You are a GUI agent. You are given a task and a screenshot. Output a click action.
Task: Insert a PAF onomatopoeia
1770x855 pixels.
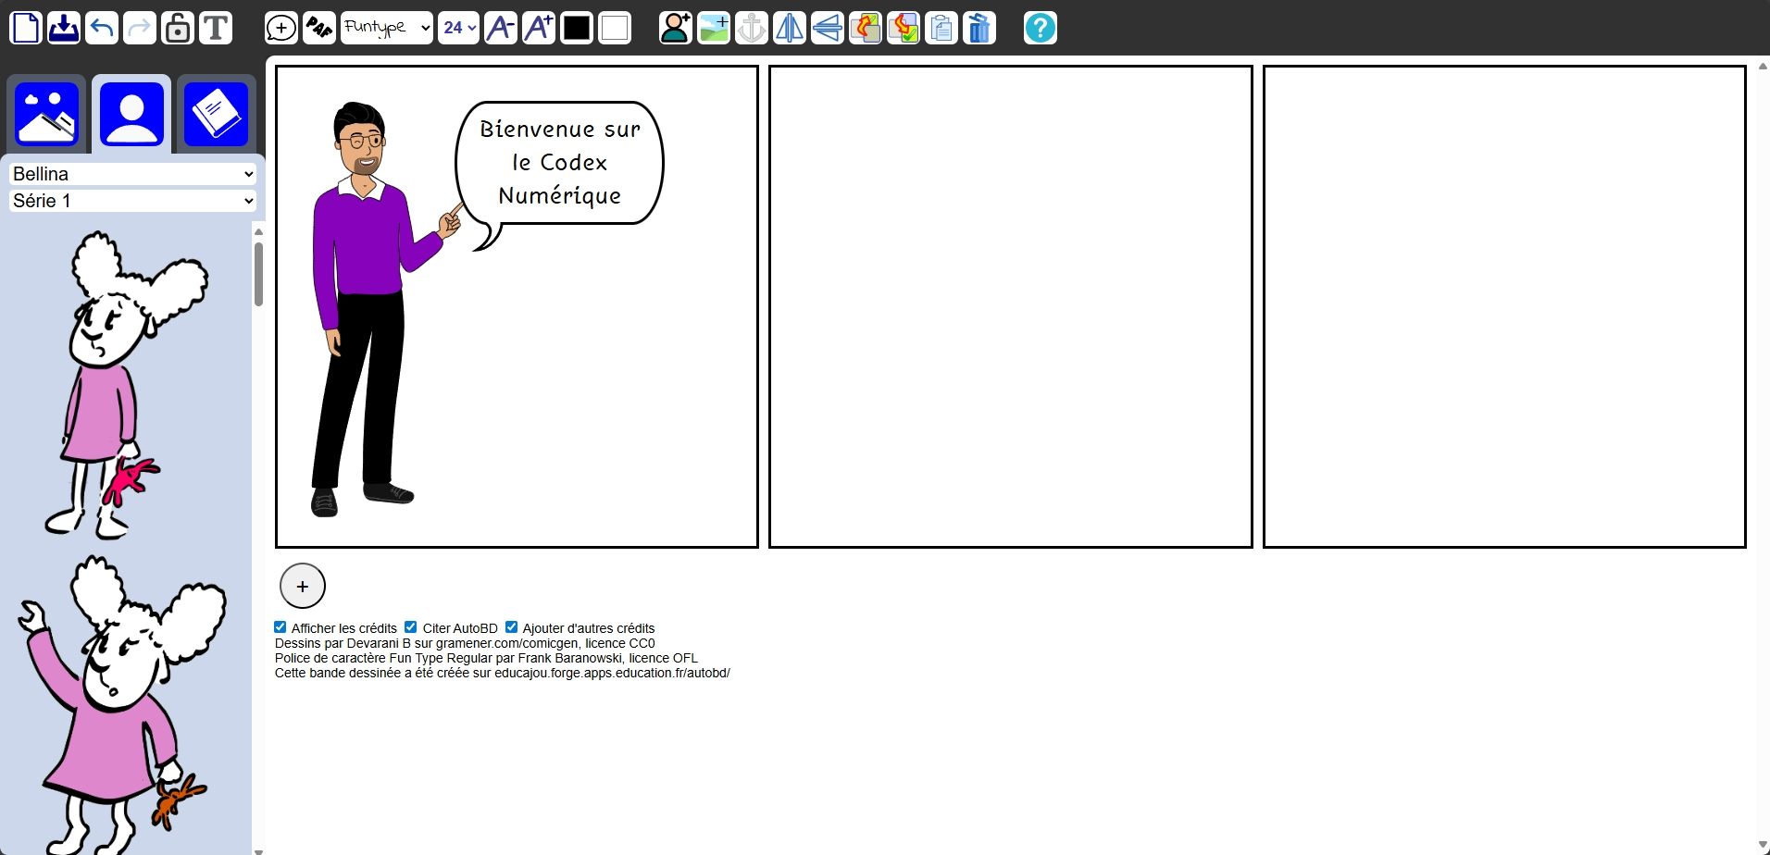(319, 28)
